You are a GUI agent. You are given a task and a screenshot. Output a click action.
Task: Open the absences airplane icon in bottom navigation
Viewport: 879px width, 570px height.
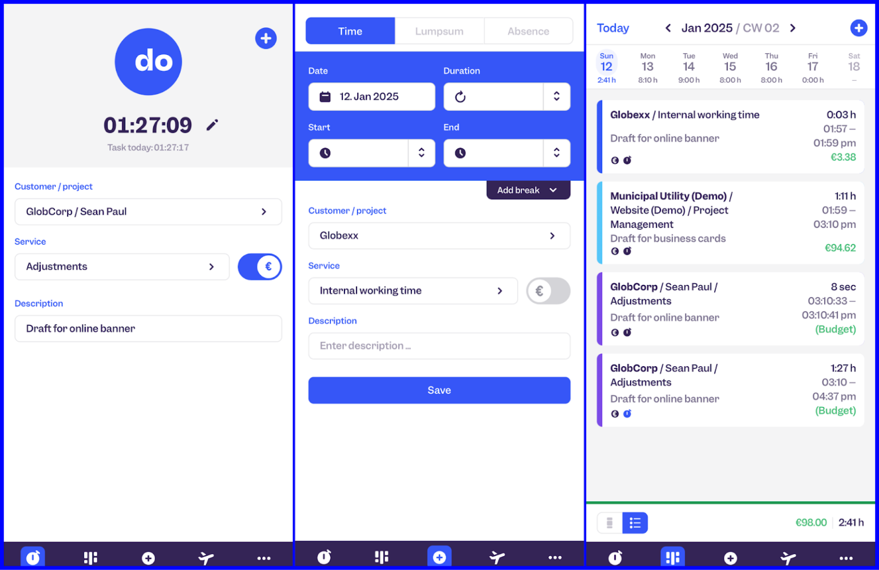[x=206, y=557]
